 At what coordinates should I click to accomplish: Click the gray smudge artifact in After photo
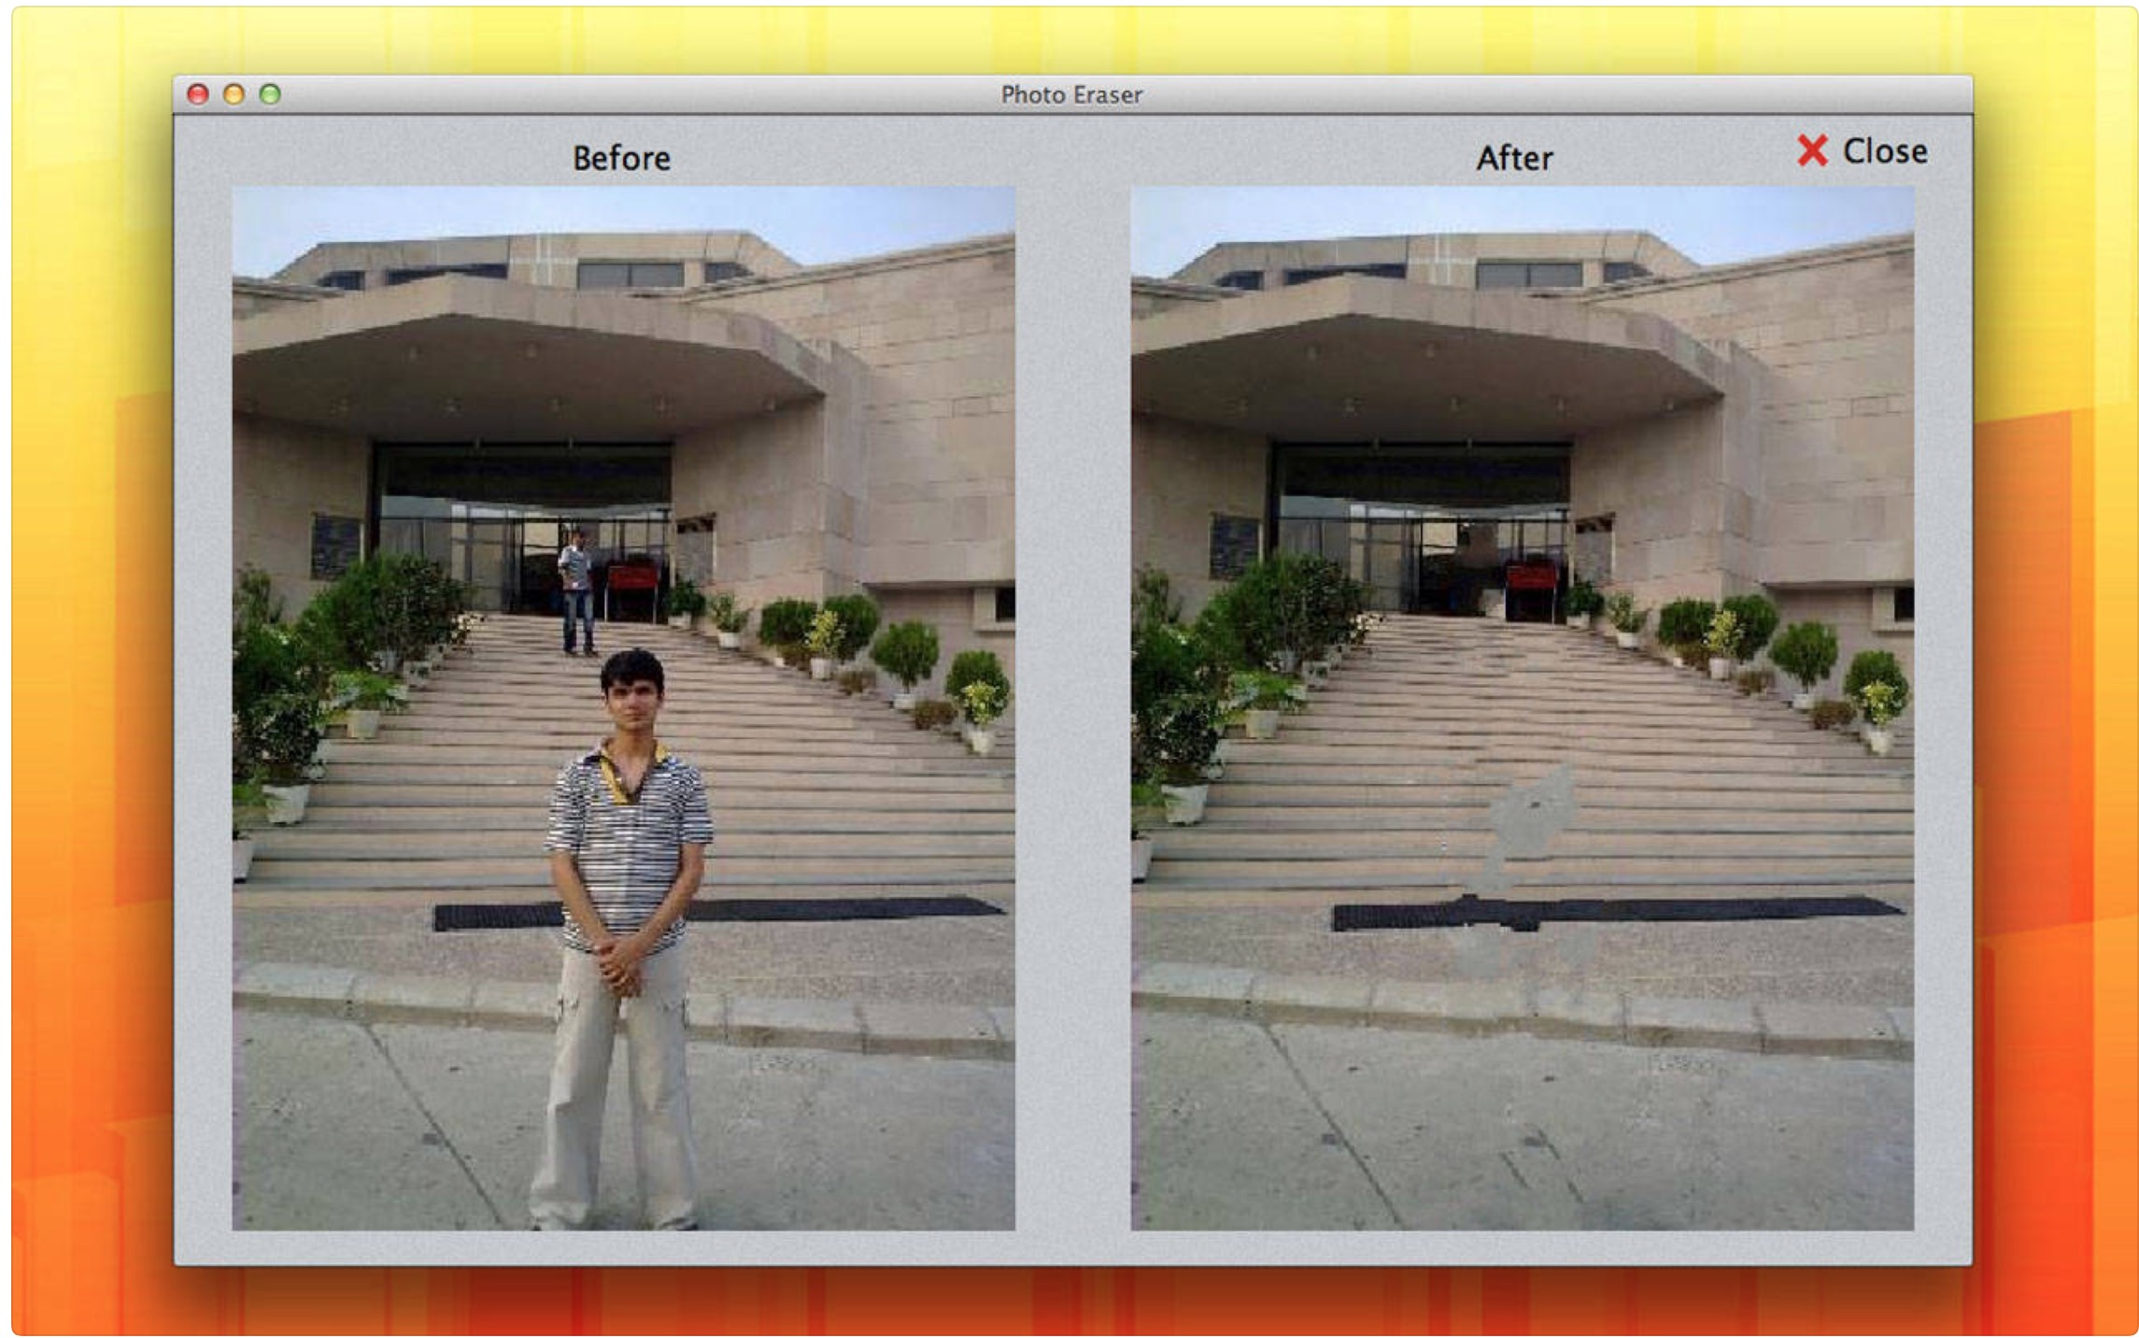1532,815
